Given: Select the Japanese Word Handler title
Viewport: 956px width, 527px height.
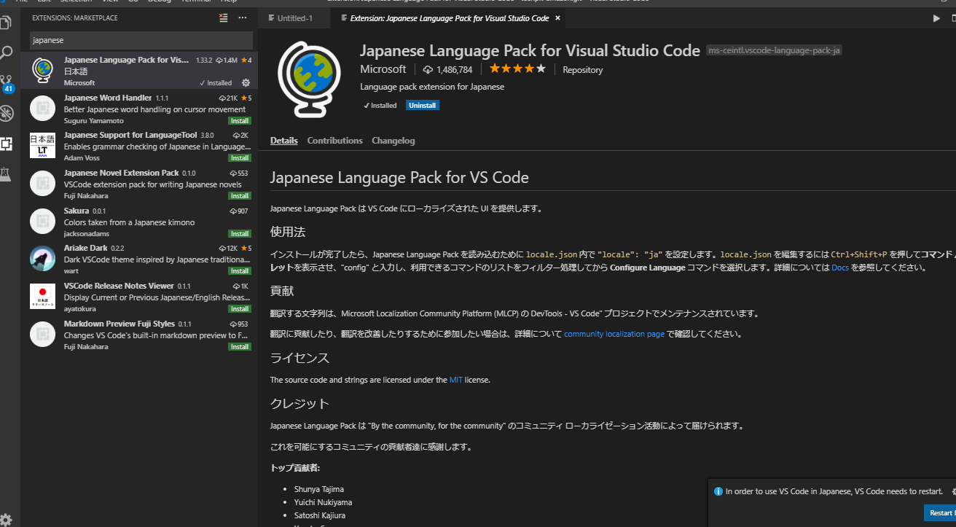Looking at the screenshot, I should pyautogui.click(x=108, y=98).
